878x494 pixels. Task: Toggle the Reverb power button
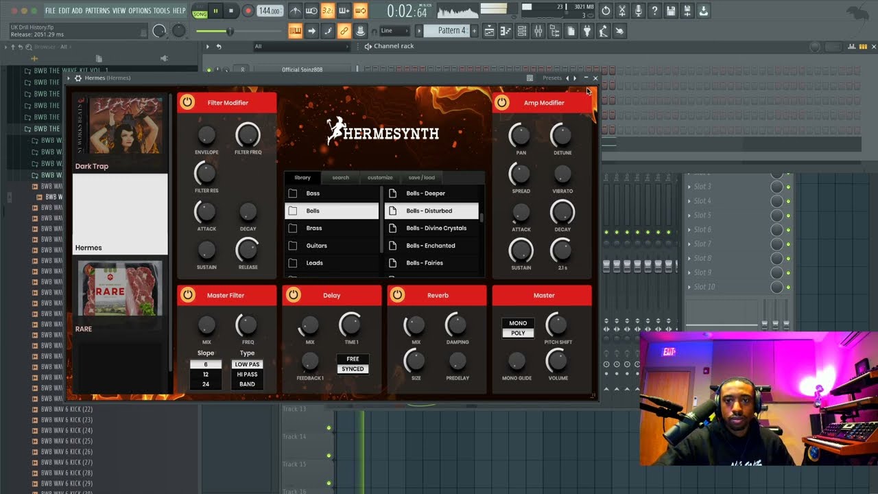point(397,295)
